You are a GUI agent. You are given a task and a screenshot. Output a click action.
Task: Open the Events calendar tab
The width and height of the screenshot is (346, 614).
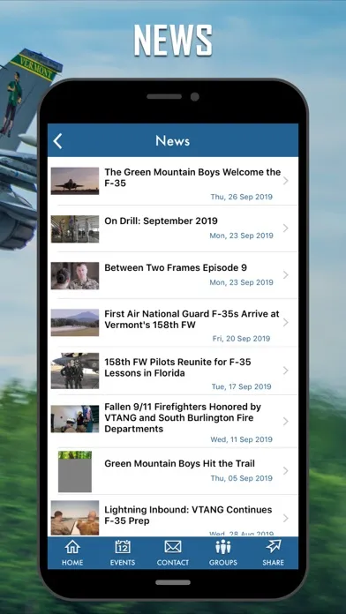pos(123,553)
